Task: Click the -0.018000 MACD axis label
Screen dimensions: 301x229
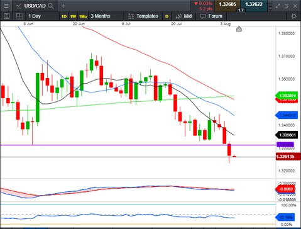Action: pos(287,199)
